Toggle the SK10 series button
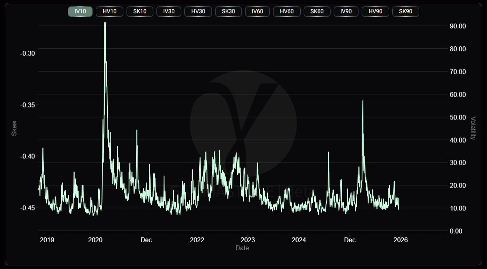Viewport: 487px width, 269px height. [140, 11]
